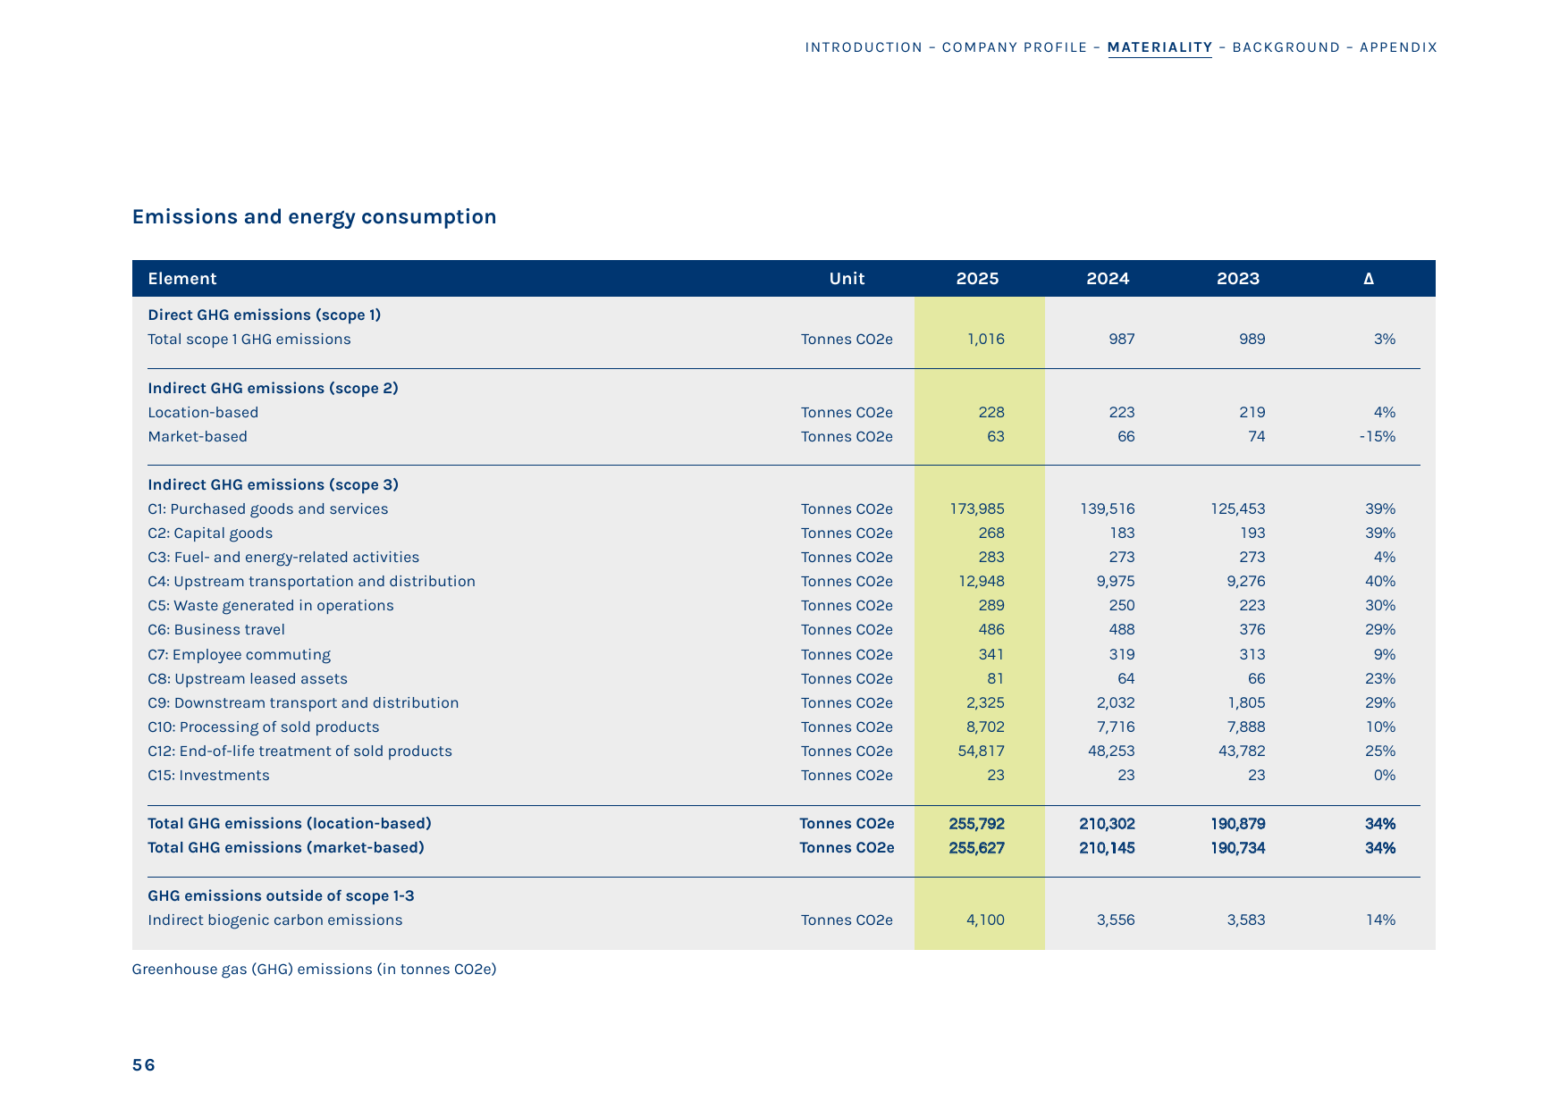Select 'C1: Purchased goods and services' row

pos(267,509)
